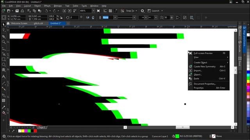Click the green swatch in document palette
The width and height of the screenshot is (250, 140).
29,131
